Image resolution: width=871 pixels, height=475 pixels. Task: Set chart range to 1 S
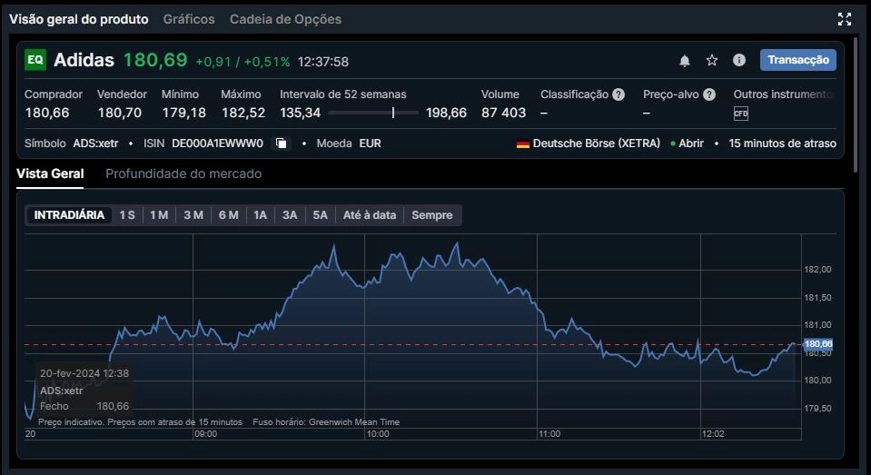tap(127, 215)
